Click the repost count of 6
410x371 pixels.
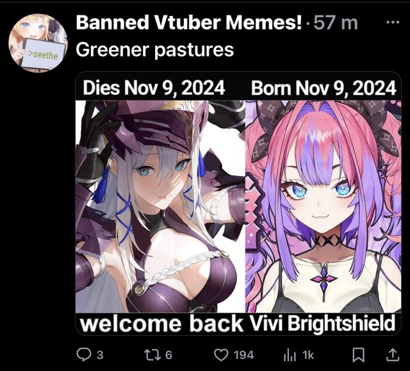(x=168, y=355)
